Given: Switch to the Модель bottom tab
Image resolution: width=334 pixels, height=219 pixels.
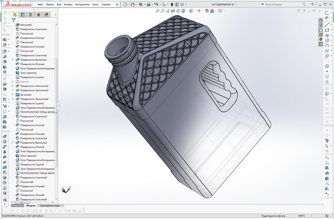Looking at the screenshot, I should click(31, 206).
